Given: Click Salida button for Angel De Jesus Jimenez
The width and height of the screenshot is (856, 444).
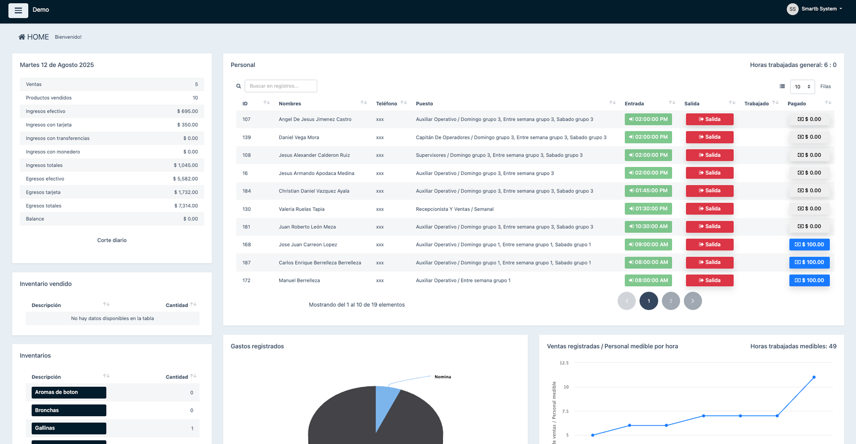Looking at the screenshot, I should (x=709, y=119).
